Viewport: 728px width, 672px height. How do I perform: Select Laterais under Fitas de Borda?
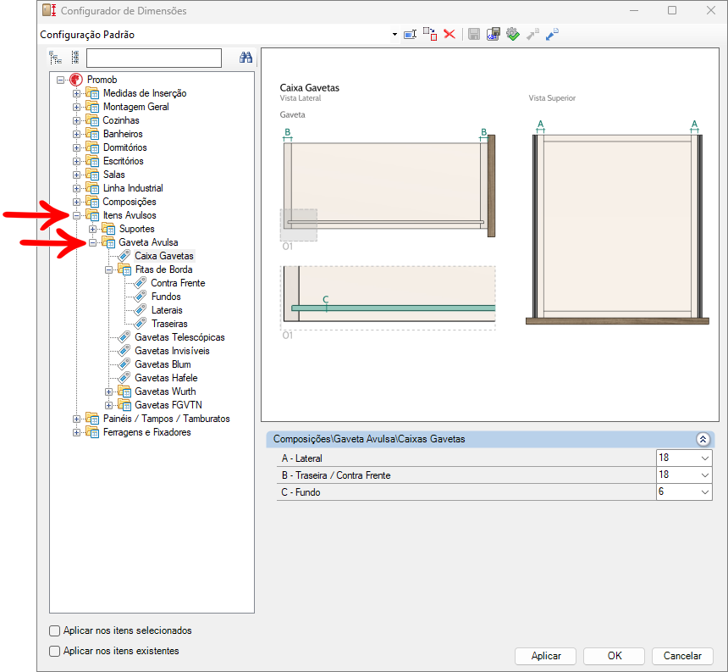pos(167,310)
